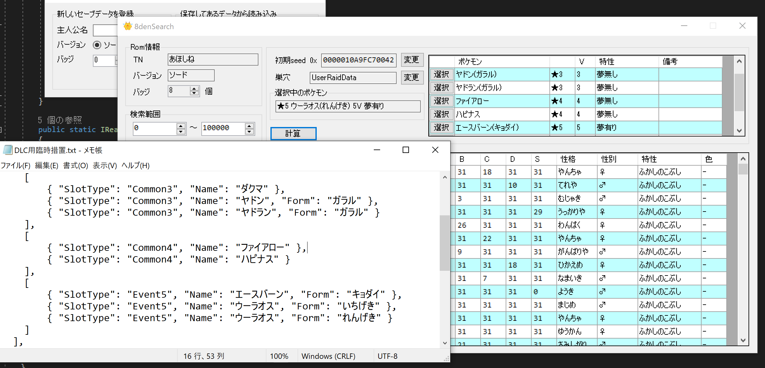Decrease the バッジ count with down stepper
Screen dimensions: 765x368
pos(194,93)
